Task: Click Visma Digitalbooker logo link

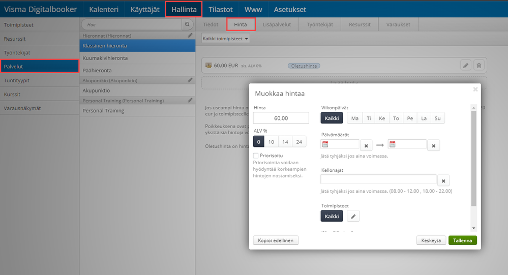Action: [41, 9]
